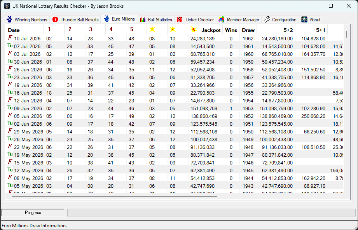Click the wrench Configuration icon
Image resolution: width=358 pixels, height=230 pixels.
[267, 19]
